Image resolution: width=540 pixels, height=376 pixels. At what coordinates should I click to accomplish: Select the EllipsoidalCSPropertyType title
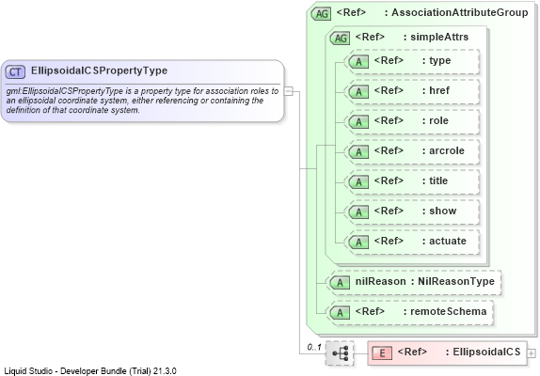(99, 70)
